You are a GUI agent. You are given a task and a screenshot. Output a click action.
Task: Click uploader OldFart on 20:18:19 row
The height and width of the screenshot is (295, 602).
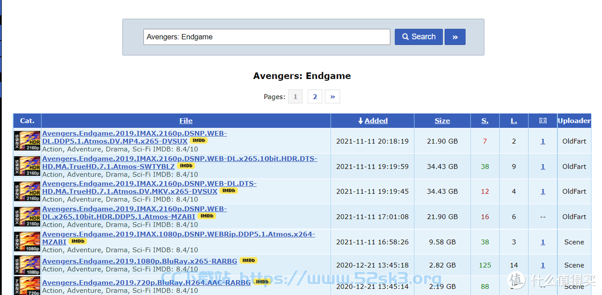574,141
